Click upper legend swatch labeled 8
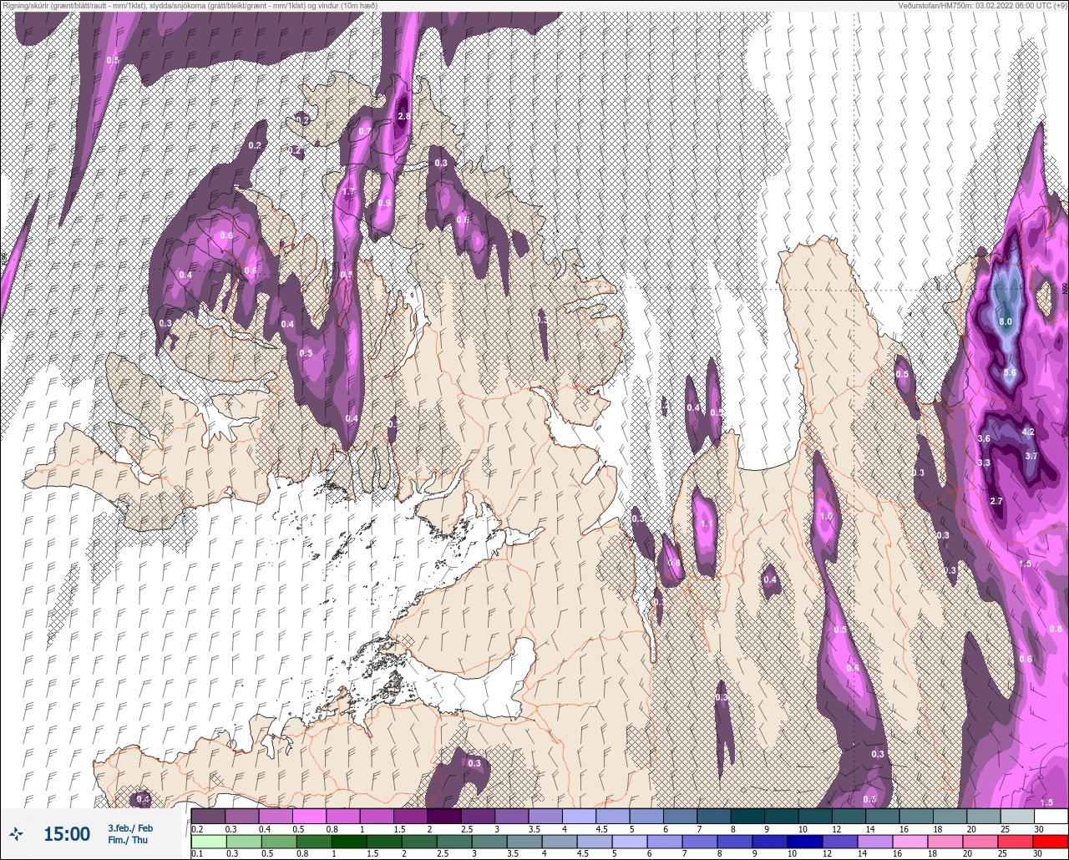Viewport: 1069px width, 860px height. pos(747,816)
